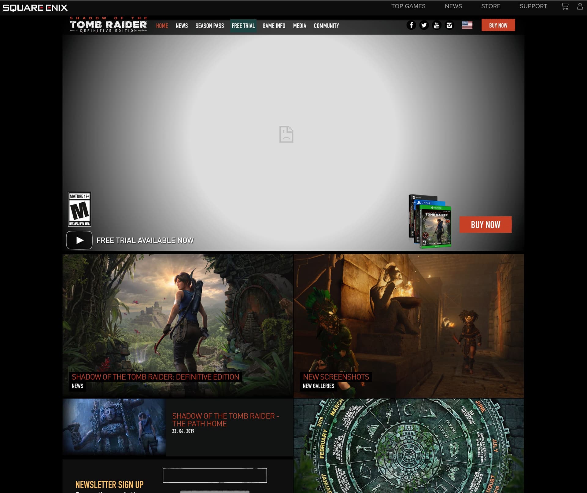The height and width of the screenshot is (493, 587).
Task: Click the Square Enix logo
Action: coord(35,8)
